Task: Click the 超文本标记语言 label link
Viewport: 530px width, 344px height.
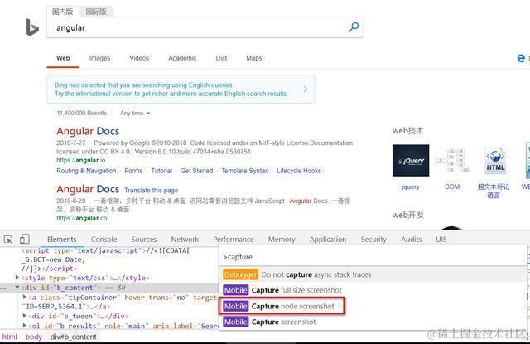Action: pyautogui.click(x=494, y=191)
